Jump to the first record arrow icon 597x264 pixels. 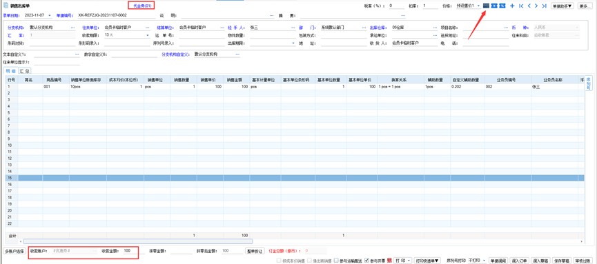pyautogui.click(x=521, y=6)
